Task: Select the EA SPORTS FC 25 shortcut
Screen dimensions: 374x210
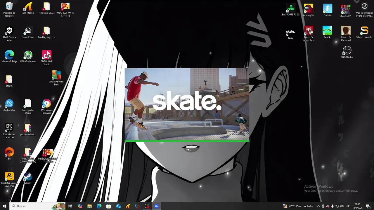Action: (291, 10)
